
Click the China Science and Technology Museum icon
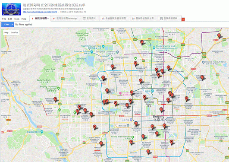[154, 48]
